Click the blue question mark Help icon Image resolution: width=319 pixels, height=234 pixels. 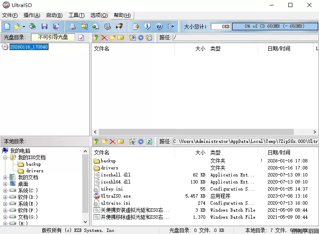[x=159, y=27]
